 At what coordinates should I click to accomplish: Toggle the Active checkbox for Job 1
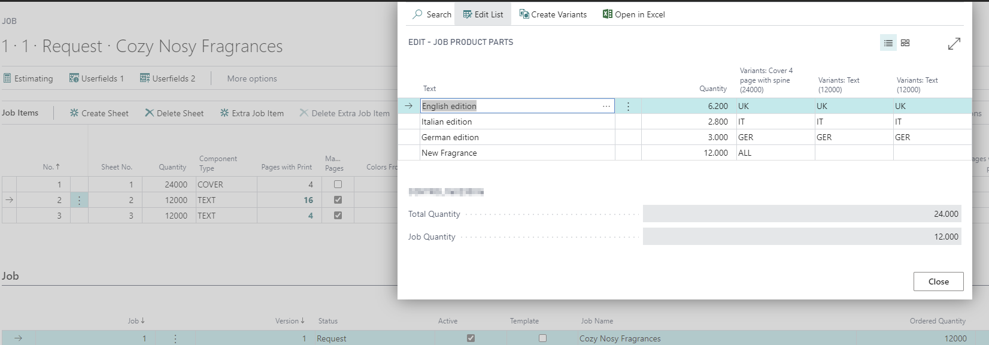[471, 338]
